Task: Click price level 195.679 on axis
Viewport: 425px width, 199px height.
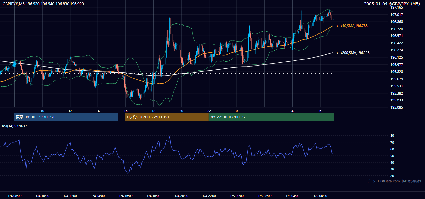Action: (x=396, y=79)
